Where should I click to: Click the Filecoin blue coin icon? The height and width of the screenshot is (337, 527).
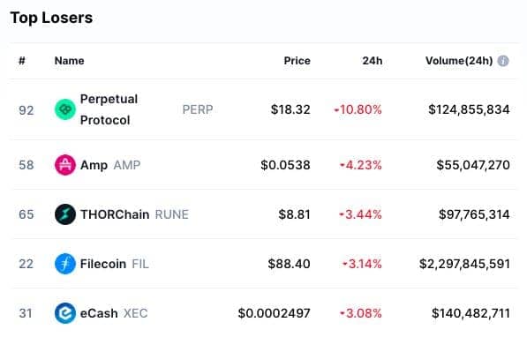pyautogui.click(x=65, y=264)
